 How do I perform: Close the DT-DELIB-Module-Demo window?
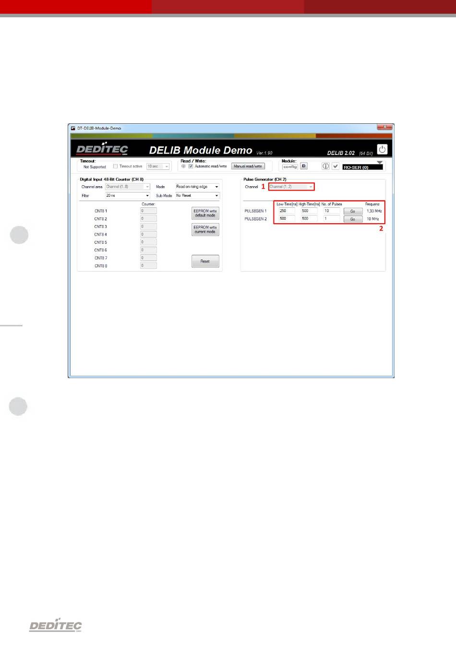click(384, 127)
